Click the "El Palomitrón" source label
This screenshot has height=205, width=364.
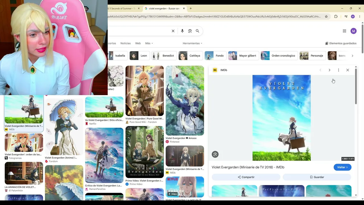tap(16, 191)
